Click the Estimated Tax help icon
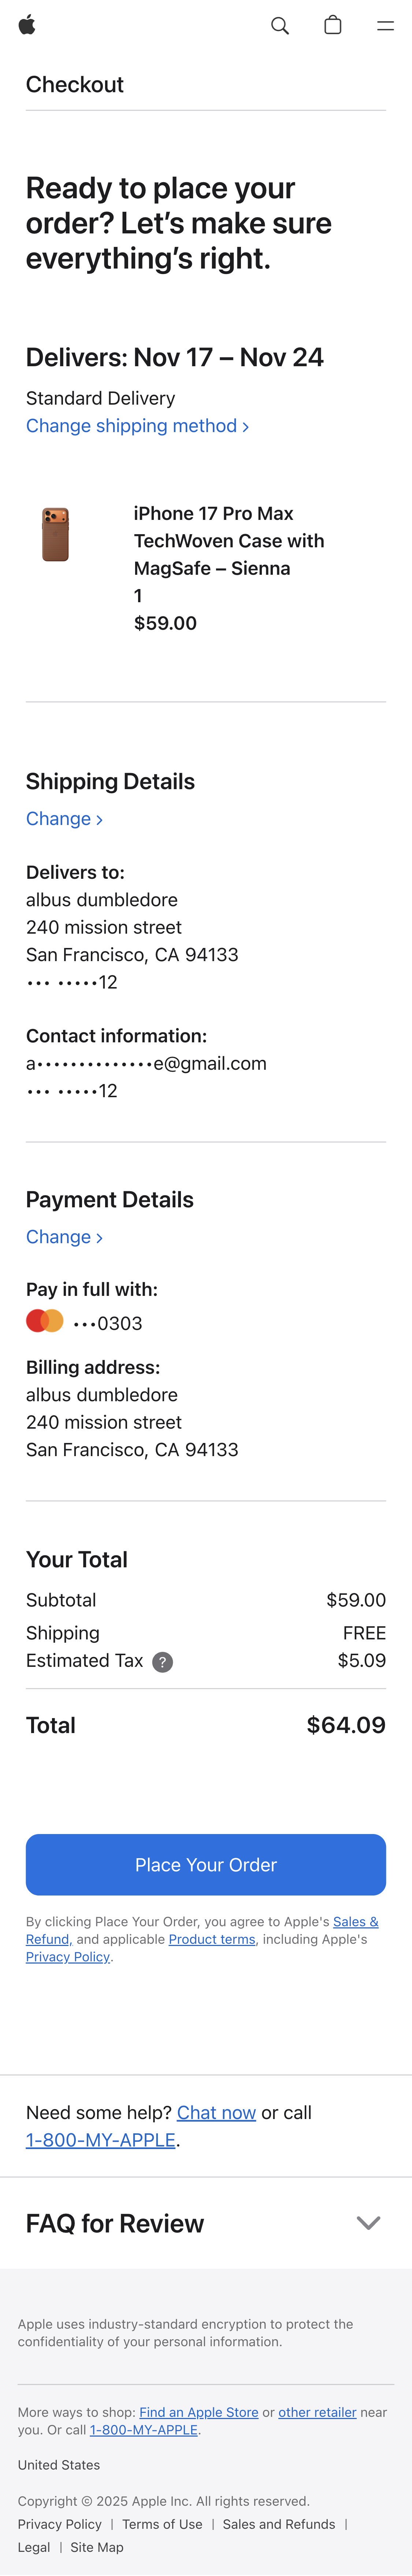The height and width of the screenshot is (2576, 412). click(x=162, y=1662)
